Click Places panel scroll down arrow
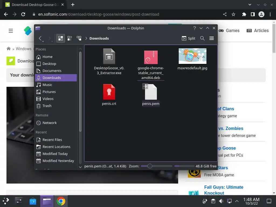The image size is (276, 207). tap(80, 167)
